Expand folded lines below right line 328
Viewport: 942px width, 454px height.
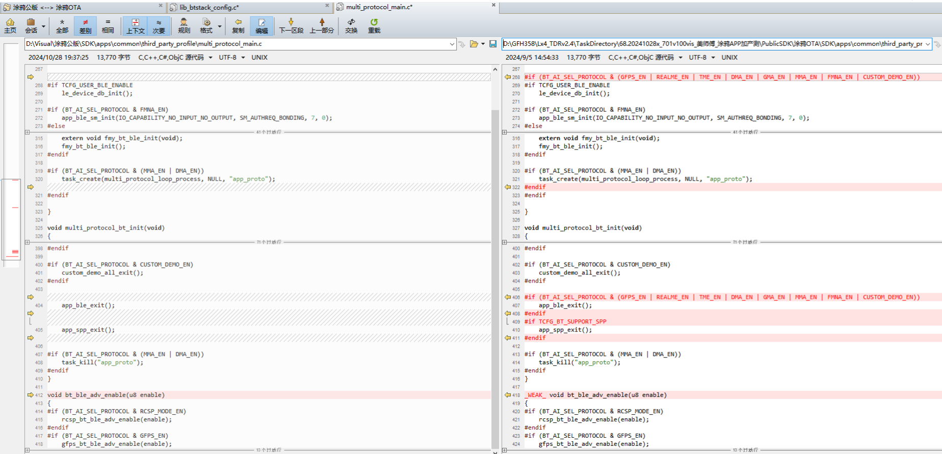(504, 242)
